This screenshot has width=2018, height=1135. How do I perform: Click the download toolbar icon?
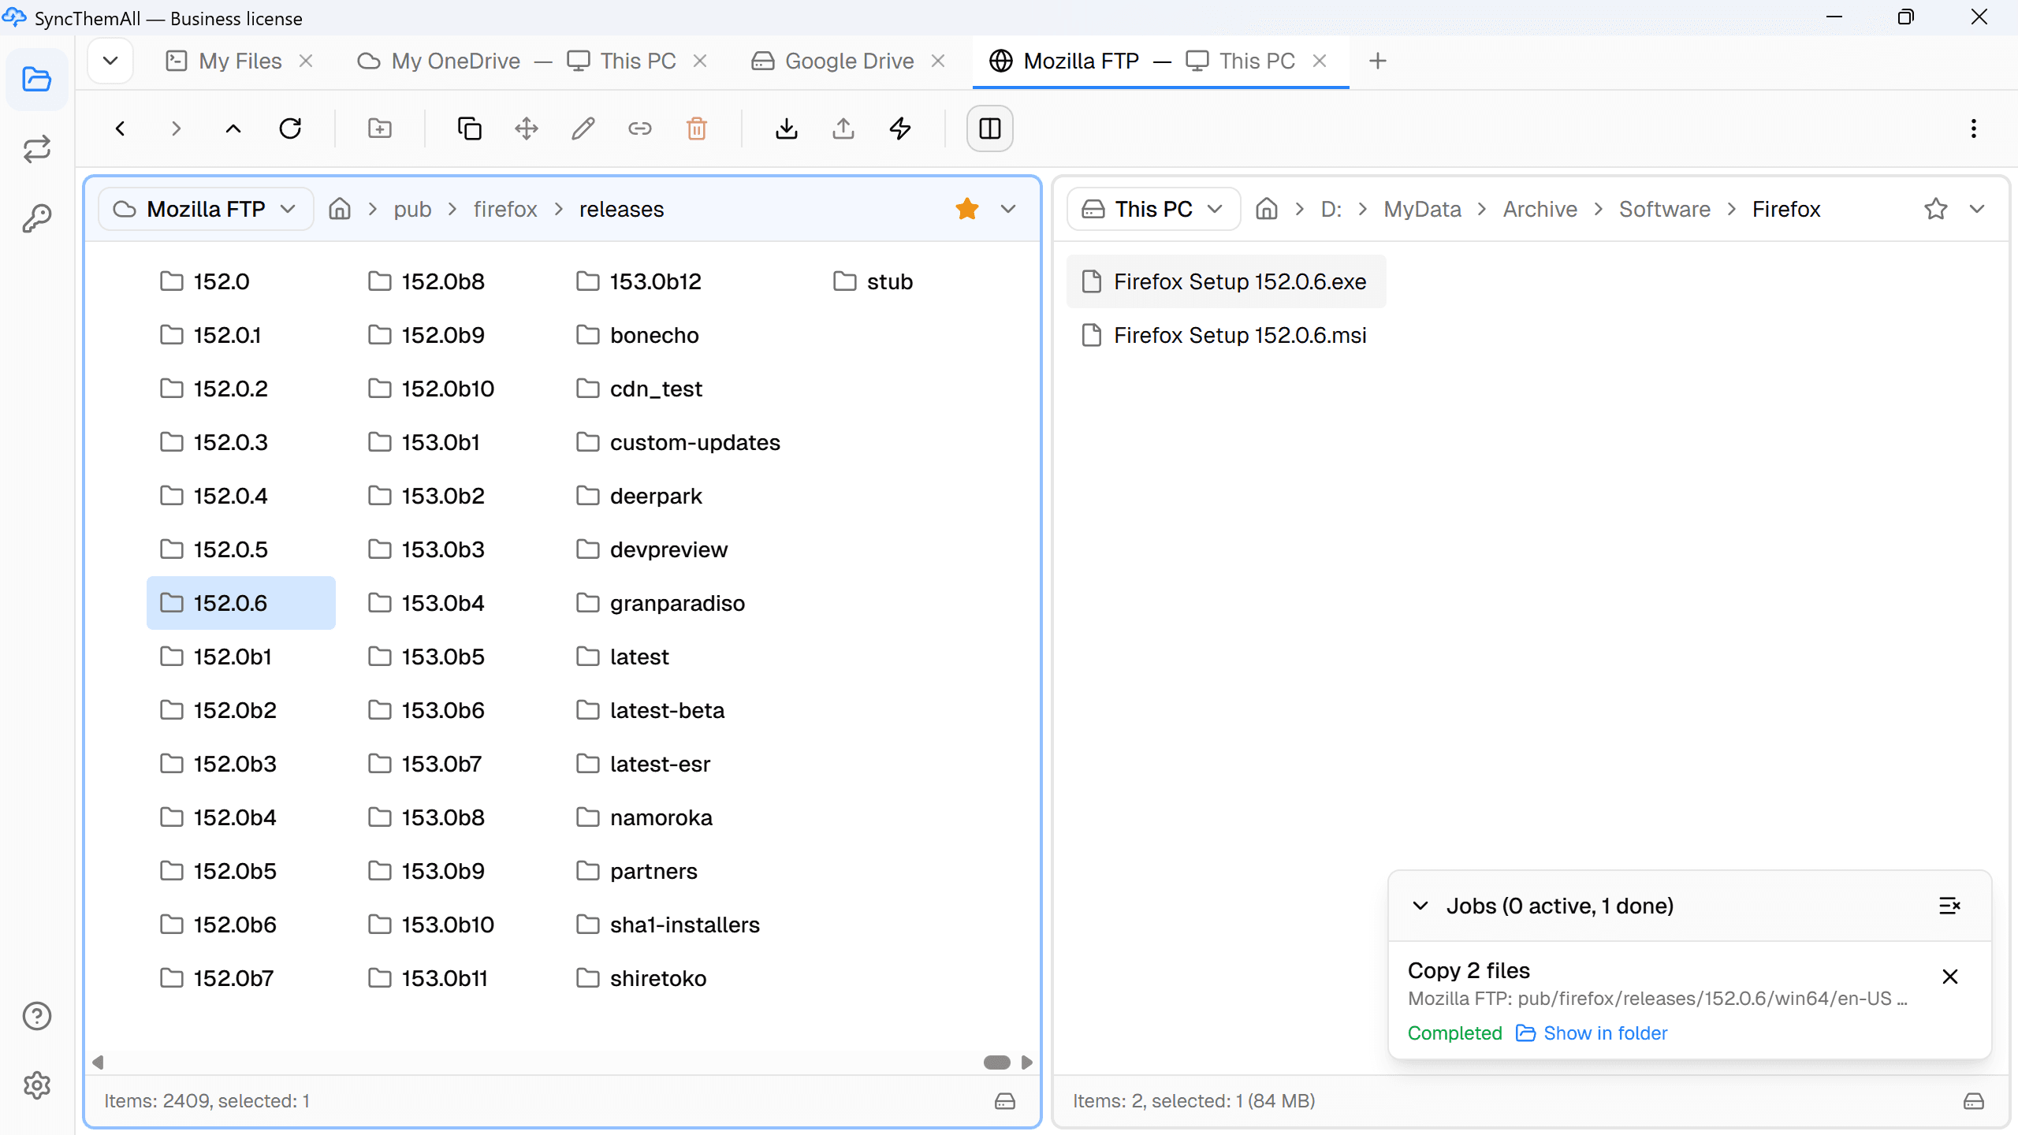(x=787, y=128)
